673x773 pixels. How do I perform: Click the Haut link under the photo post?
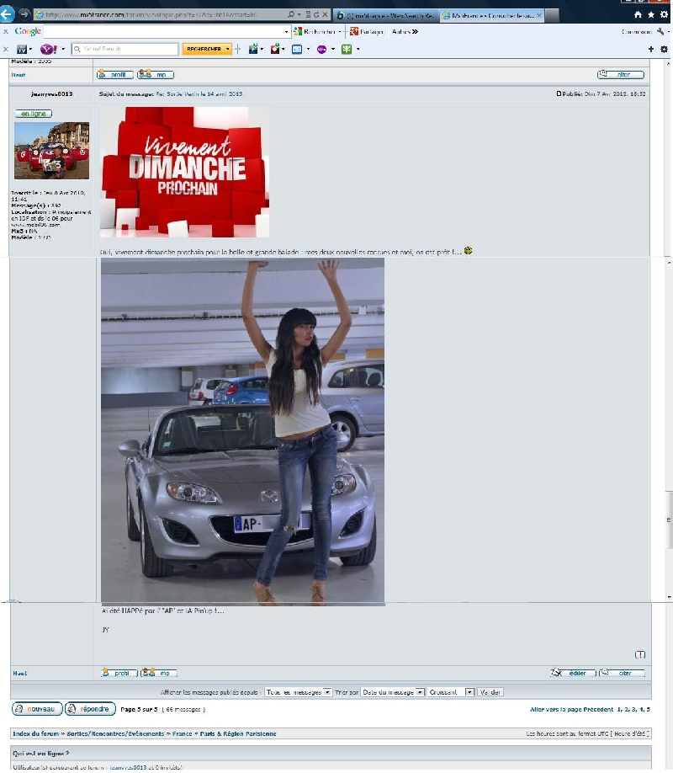click(19, 674)
